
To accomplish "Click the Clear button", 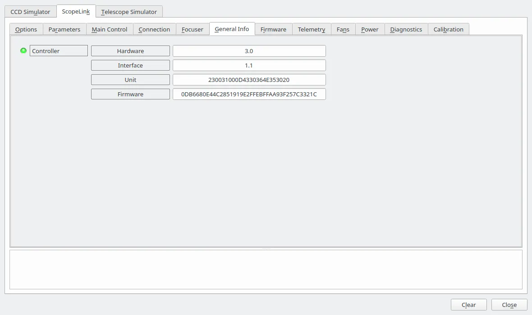I will (x=469, y=305).
